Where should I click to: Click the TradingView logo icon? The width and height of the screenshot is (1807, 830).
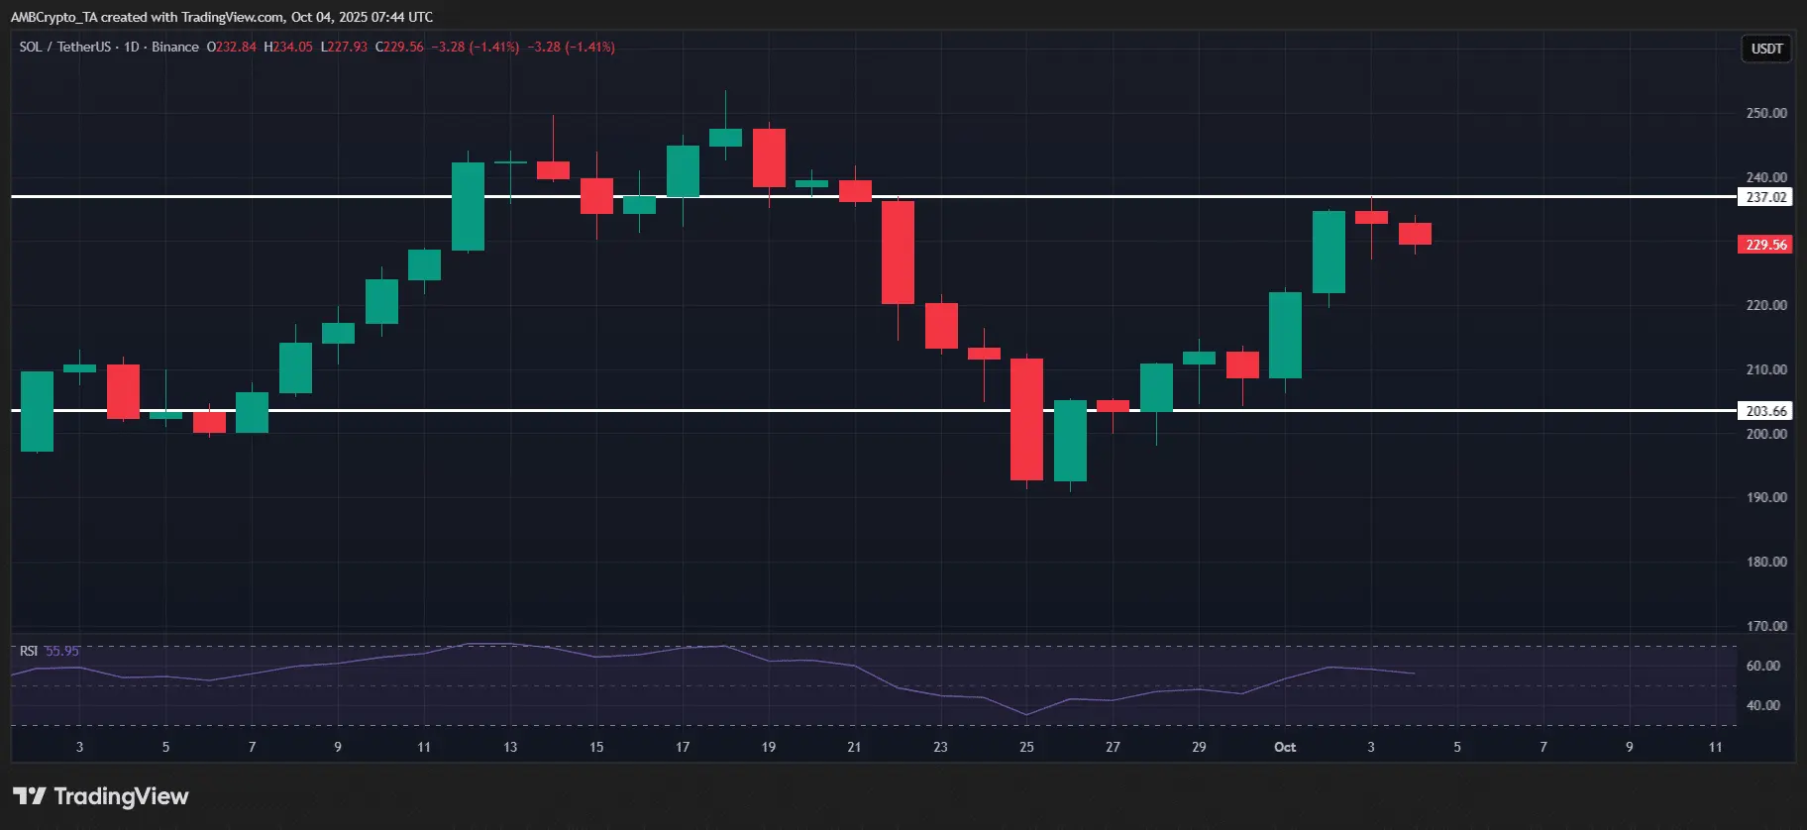click(x=29, y=796)
